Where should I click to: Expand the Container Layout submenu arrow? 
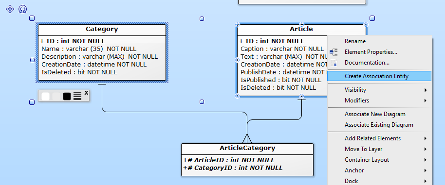(426, 160)
